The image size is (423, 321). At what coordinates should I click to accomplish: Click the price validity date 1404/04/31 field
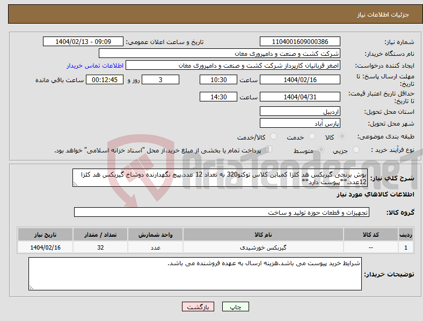point(300,97)
